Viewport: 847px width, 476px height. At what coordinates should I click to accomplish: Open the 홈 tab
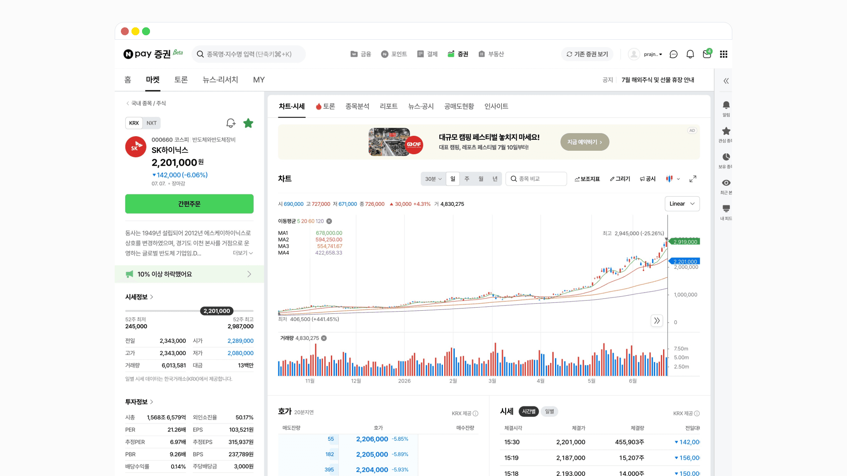click(x=127, y=79)
